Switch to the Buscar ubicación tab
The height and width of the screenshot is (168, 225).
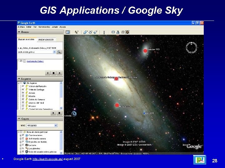[x=46, y=40]
